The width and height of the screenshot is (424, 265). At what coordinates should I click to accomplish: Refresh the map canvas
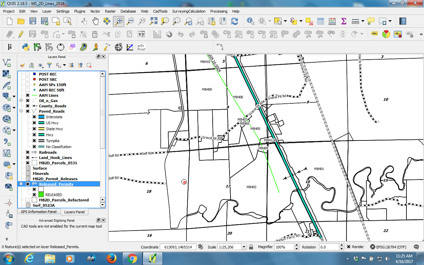coord(235,21)
